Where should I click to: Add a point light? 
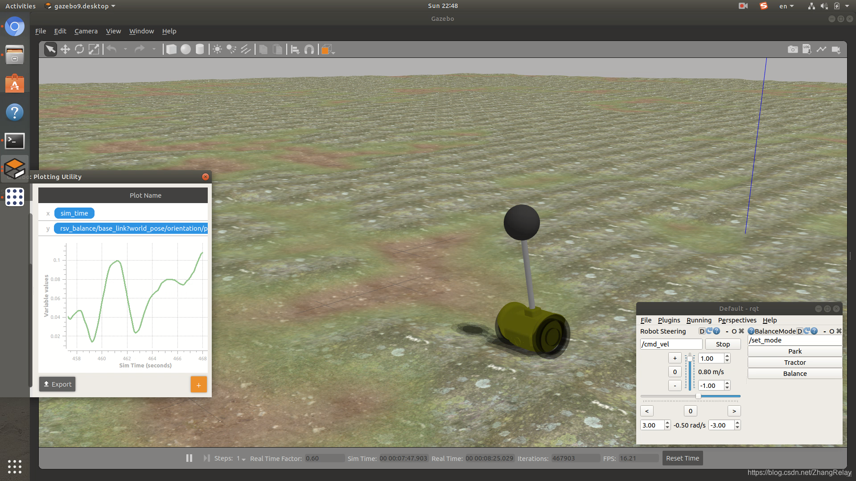(217, 49)
